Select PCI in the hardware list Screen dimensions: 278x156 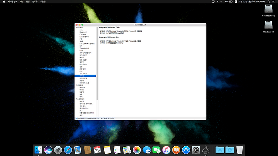(x=81, y=39)
